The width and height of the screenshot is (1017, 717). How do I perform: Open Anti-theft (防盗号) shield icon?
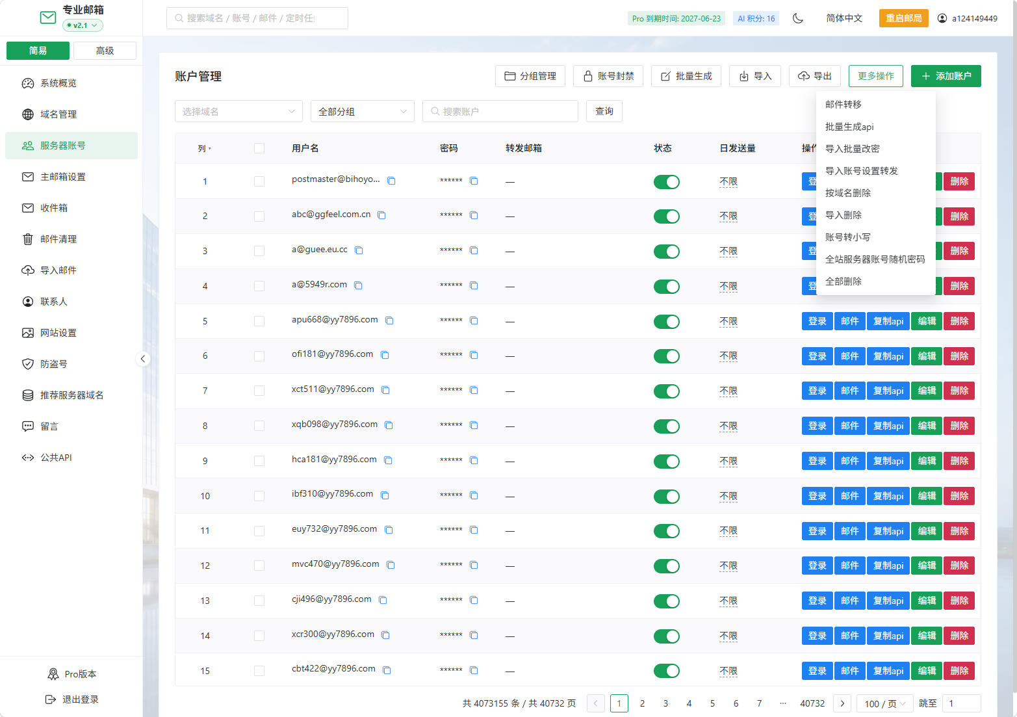click(28, 364)
